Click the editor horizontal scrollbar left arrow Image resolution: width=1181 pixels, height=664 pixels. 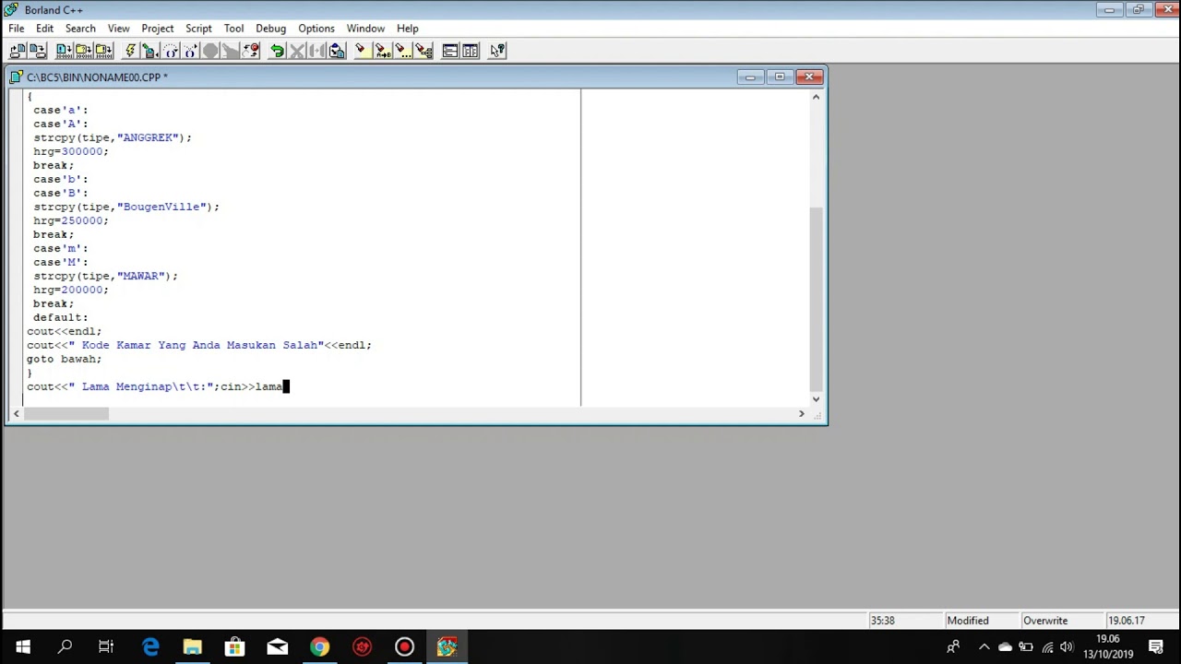[16, 414]
